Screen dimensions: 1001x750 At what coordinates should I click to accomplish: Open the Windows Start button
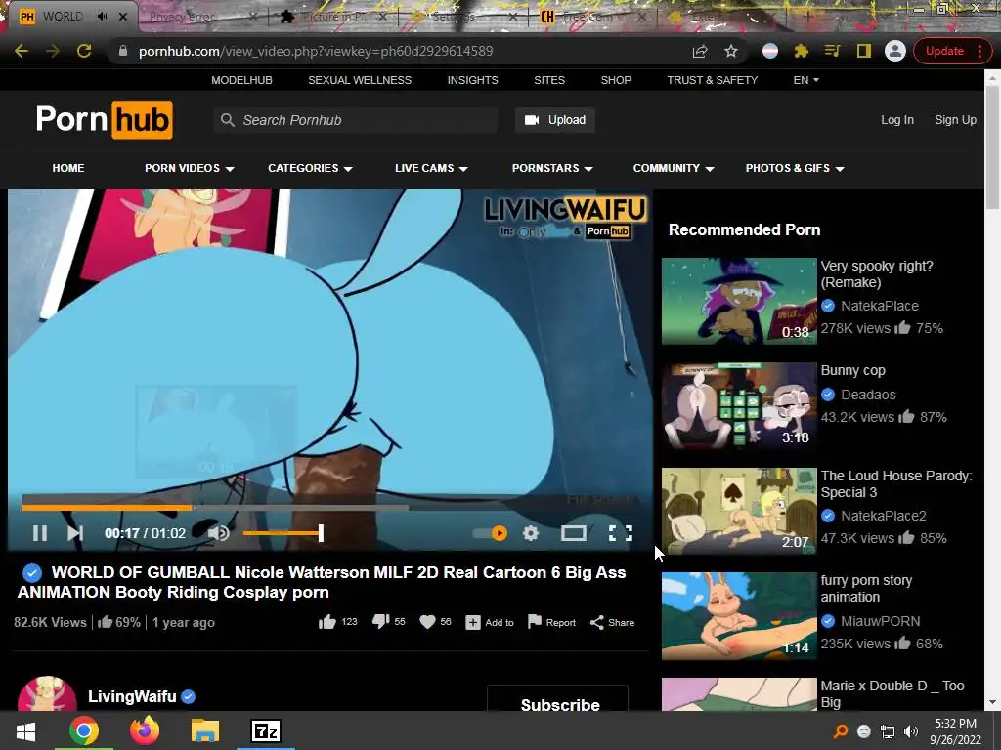[x=25, y=730]
